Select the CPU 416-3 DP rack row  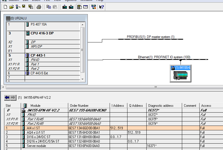42,33
